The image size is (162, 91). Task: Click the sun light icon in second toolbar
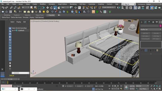click(44, 12)
